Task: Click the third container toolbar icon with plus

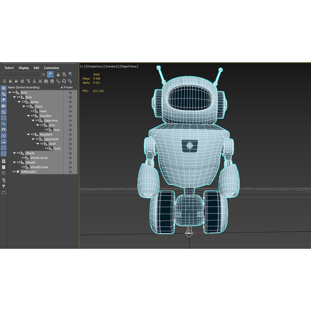Action: click(16, 81)
